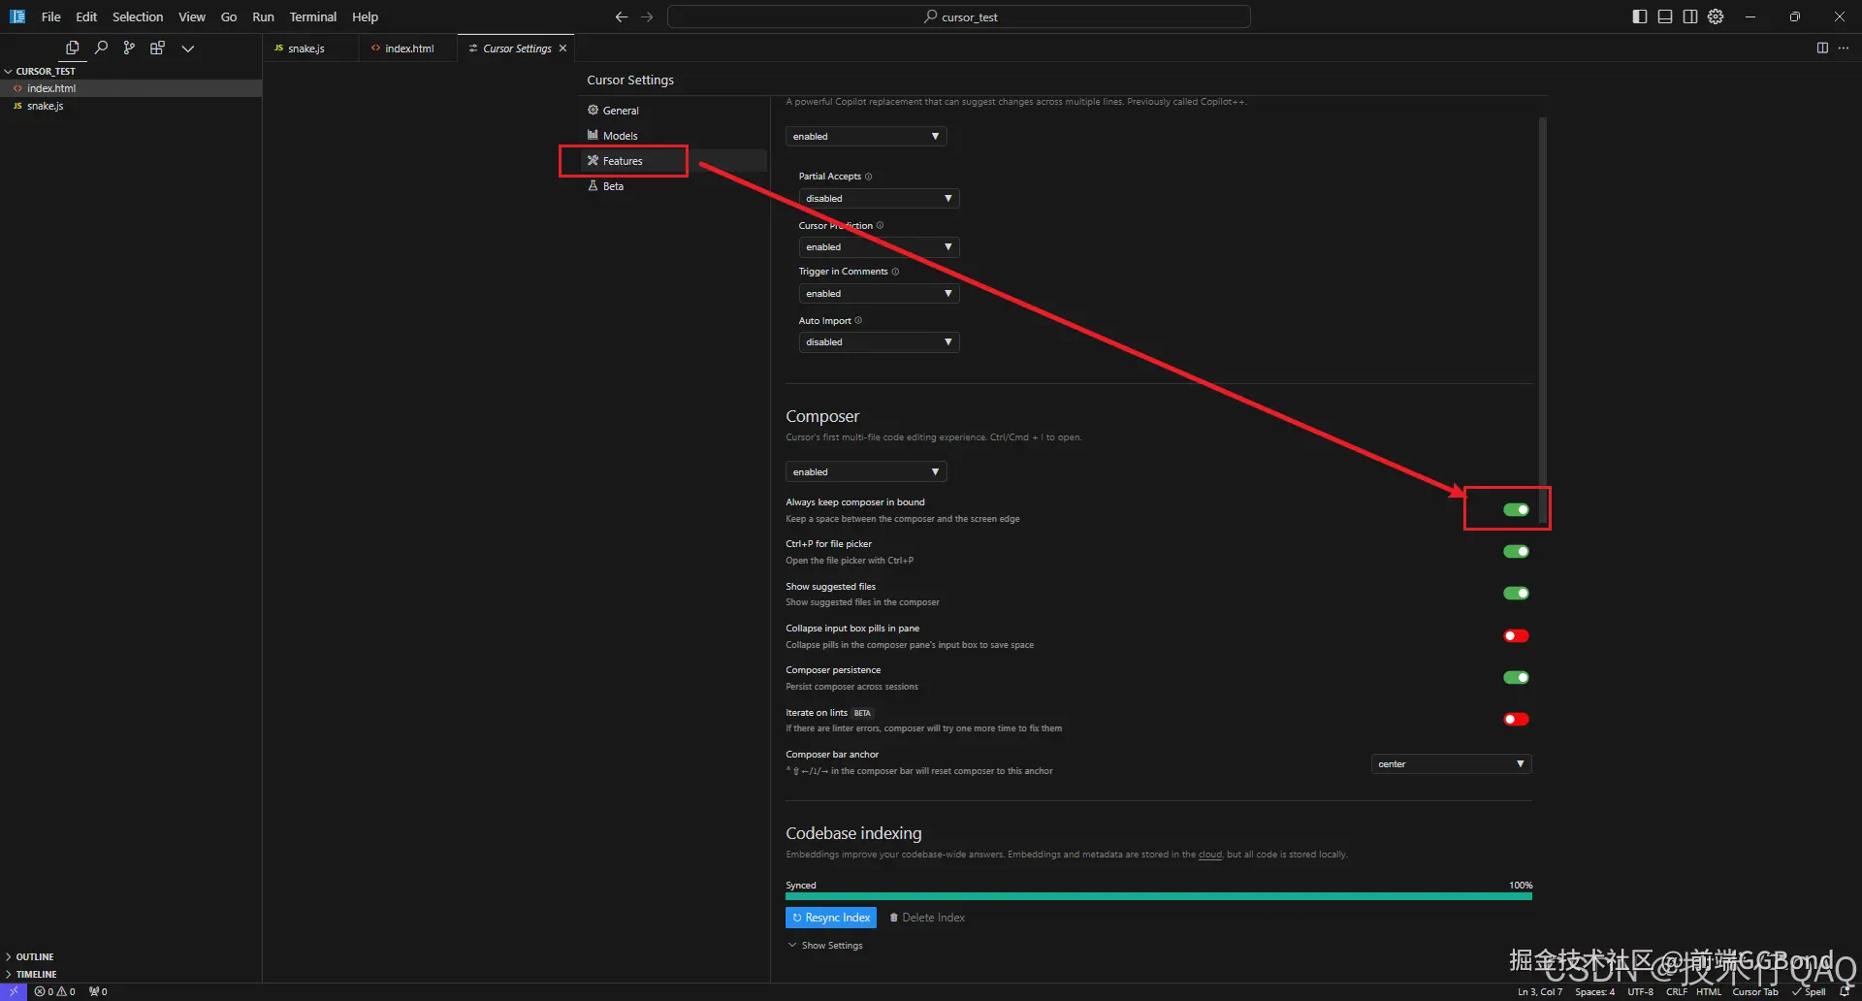Screen dimensions: 1862x1001
Task: Click the Resync Index button
Action: (831, 918)
